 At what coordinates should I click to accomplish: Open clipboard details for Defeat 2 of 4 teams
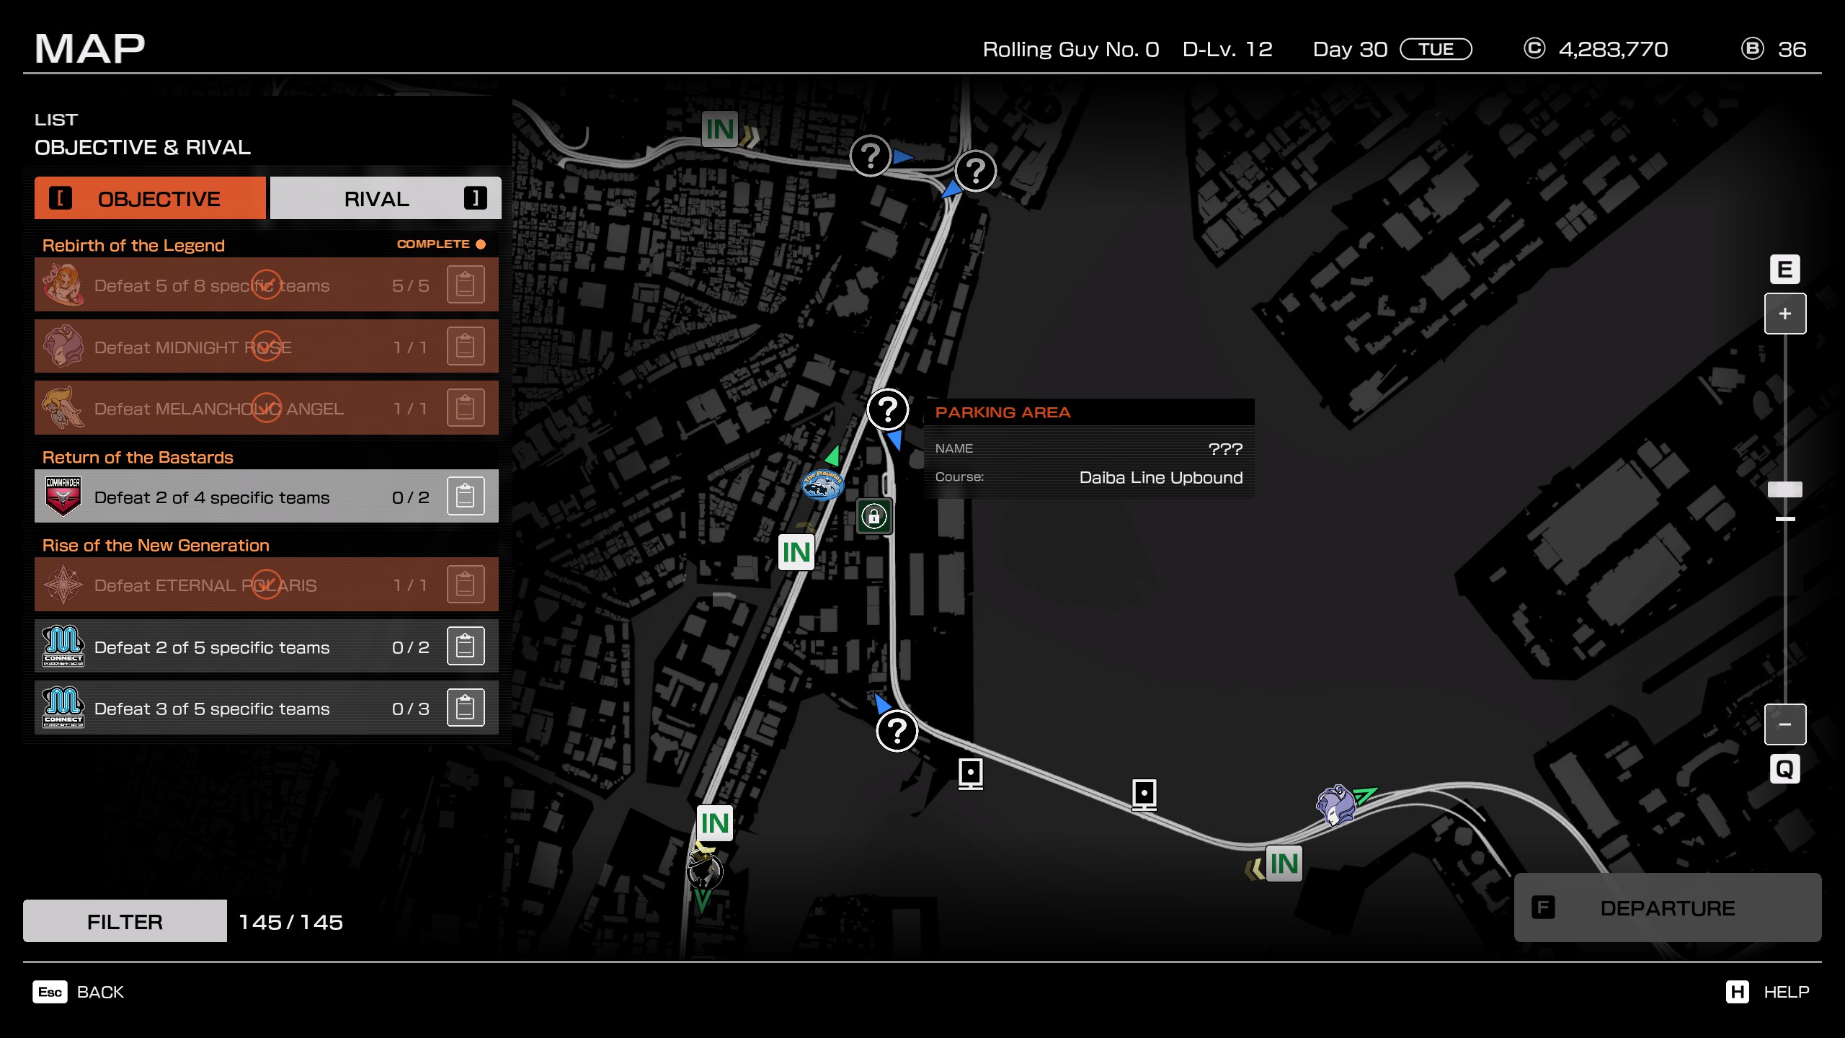tap(465, 497)
